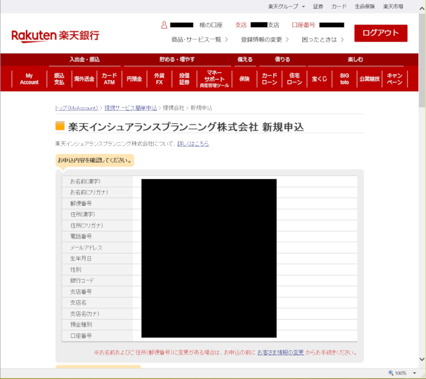This screenshot has height=379, width=426.
Task: Select 海外送金 in navigation
Action: [x=84, y=79]
